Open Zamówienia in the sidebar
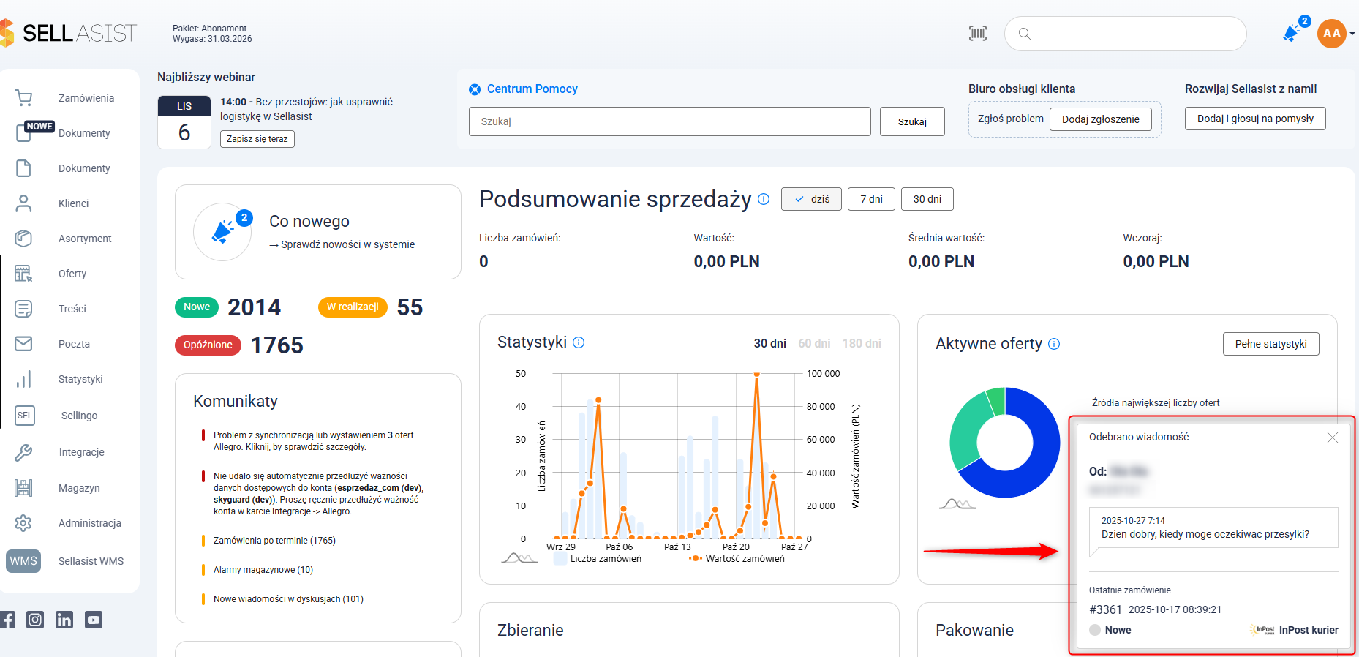 pyautogui.click(x=86, y=98)
